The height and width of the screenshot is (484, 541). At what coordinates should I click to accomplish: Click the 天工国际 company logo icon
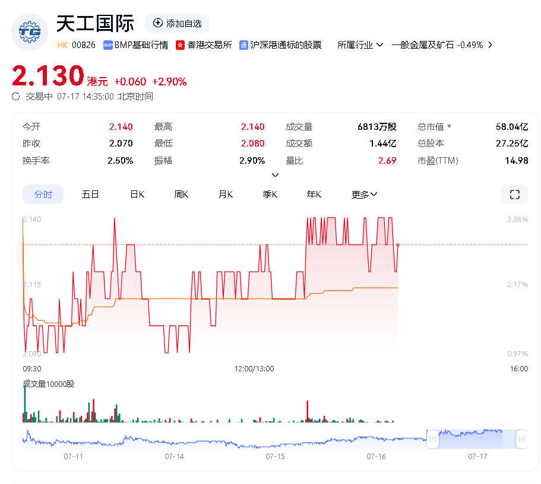click(30, 31)
